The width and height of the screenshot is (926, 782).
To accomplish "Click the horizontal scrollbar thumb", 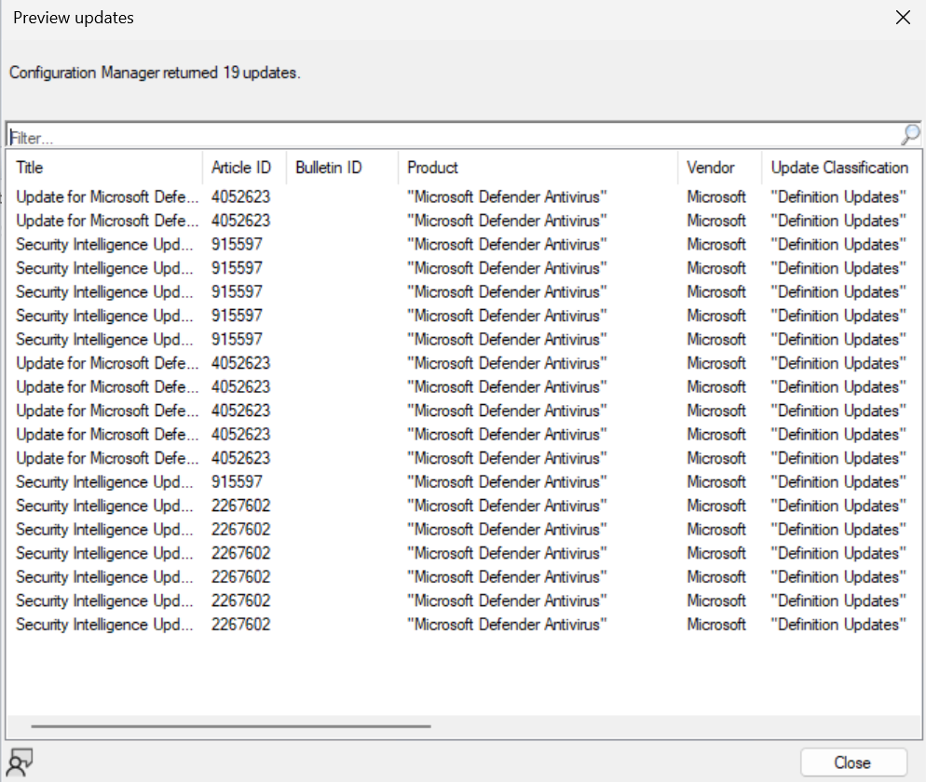I will 230,726.
